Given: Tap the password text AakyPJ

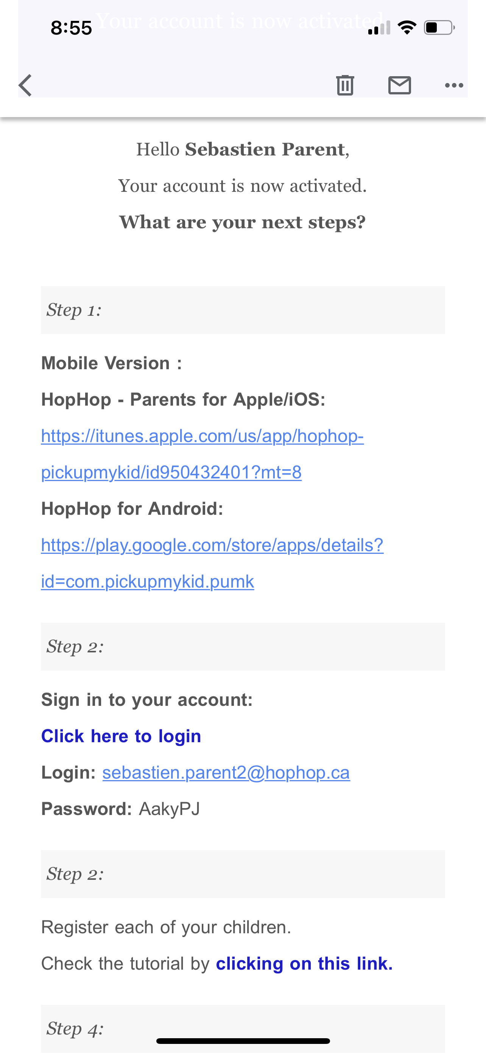Looking at the screenshot, I should click(x=169, y=809).
